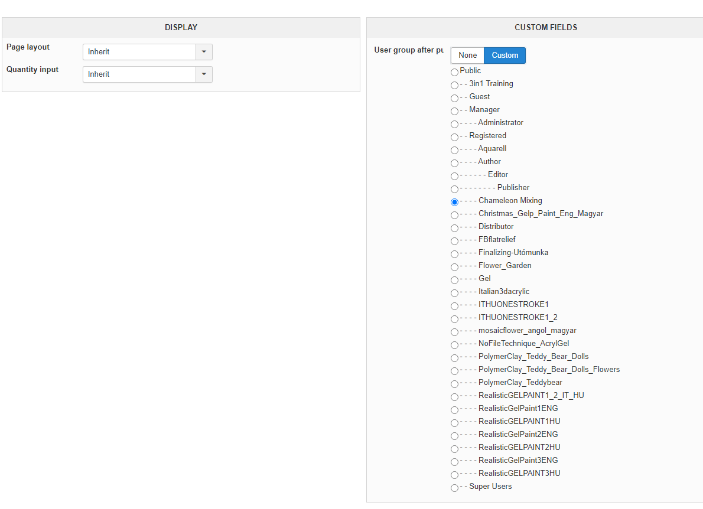The image size is (703, 509).
Task: Pick the Manager user group
Action: pyautogui.click(x=454, y=111)
